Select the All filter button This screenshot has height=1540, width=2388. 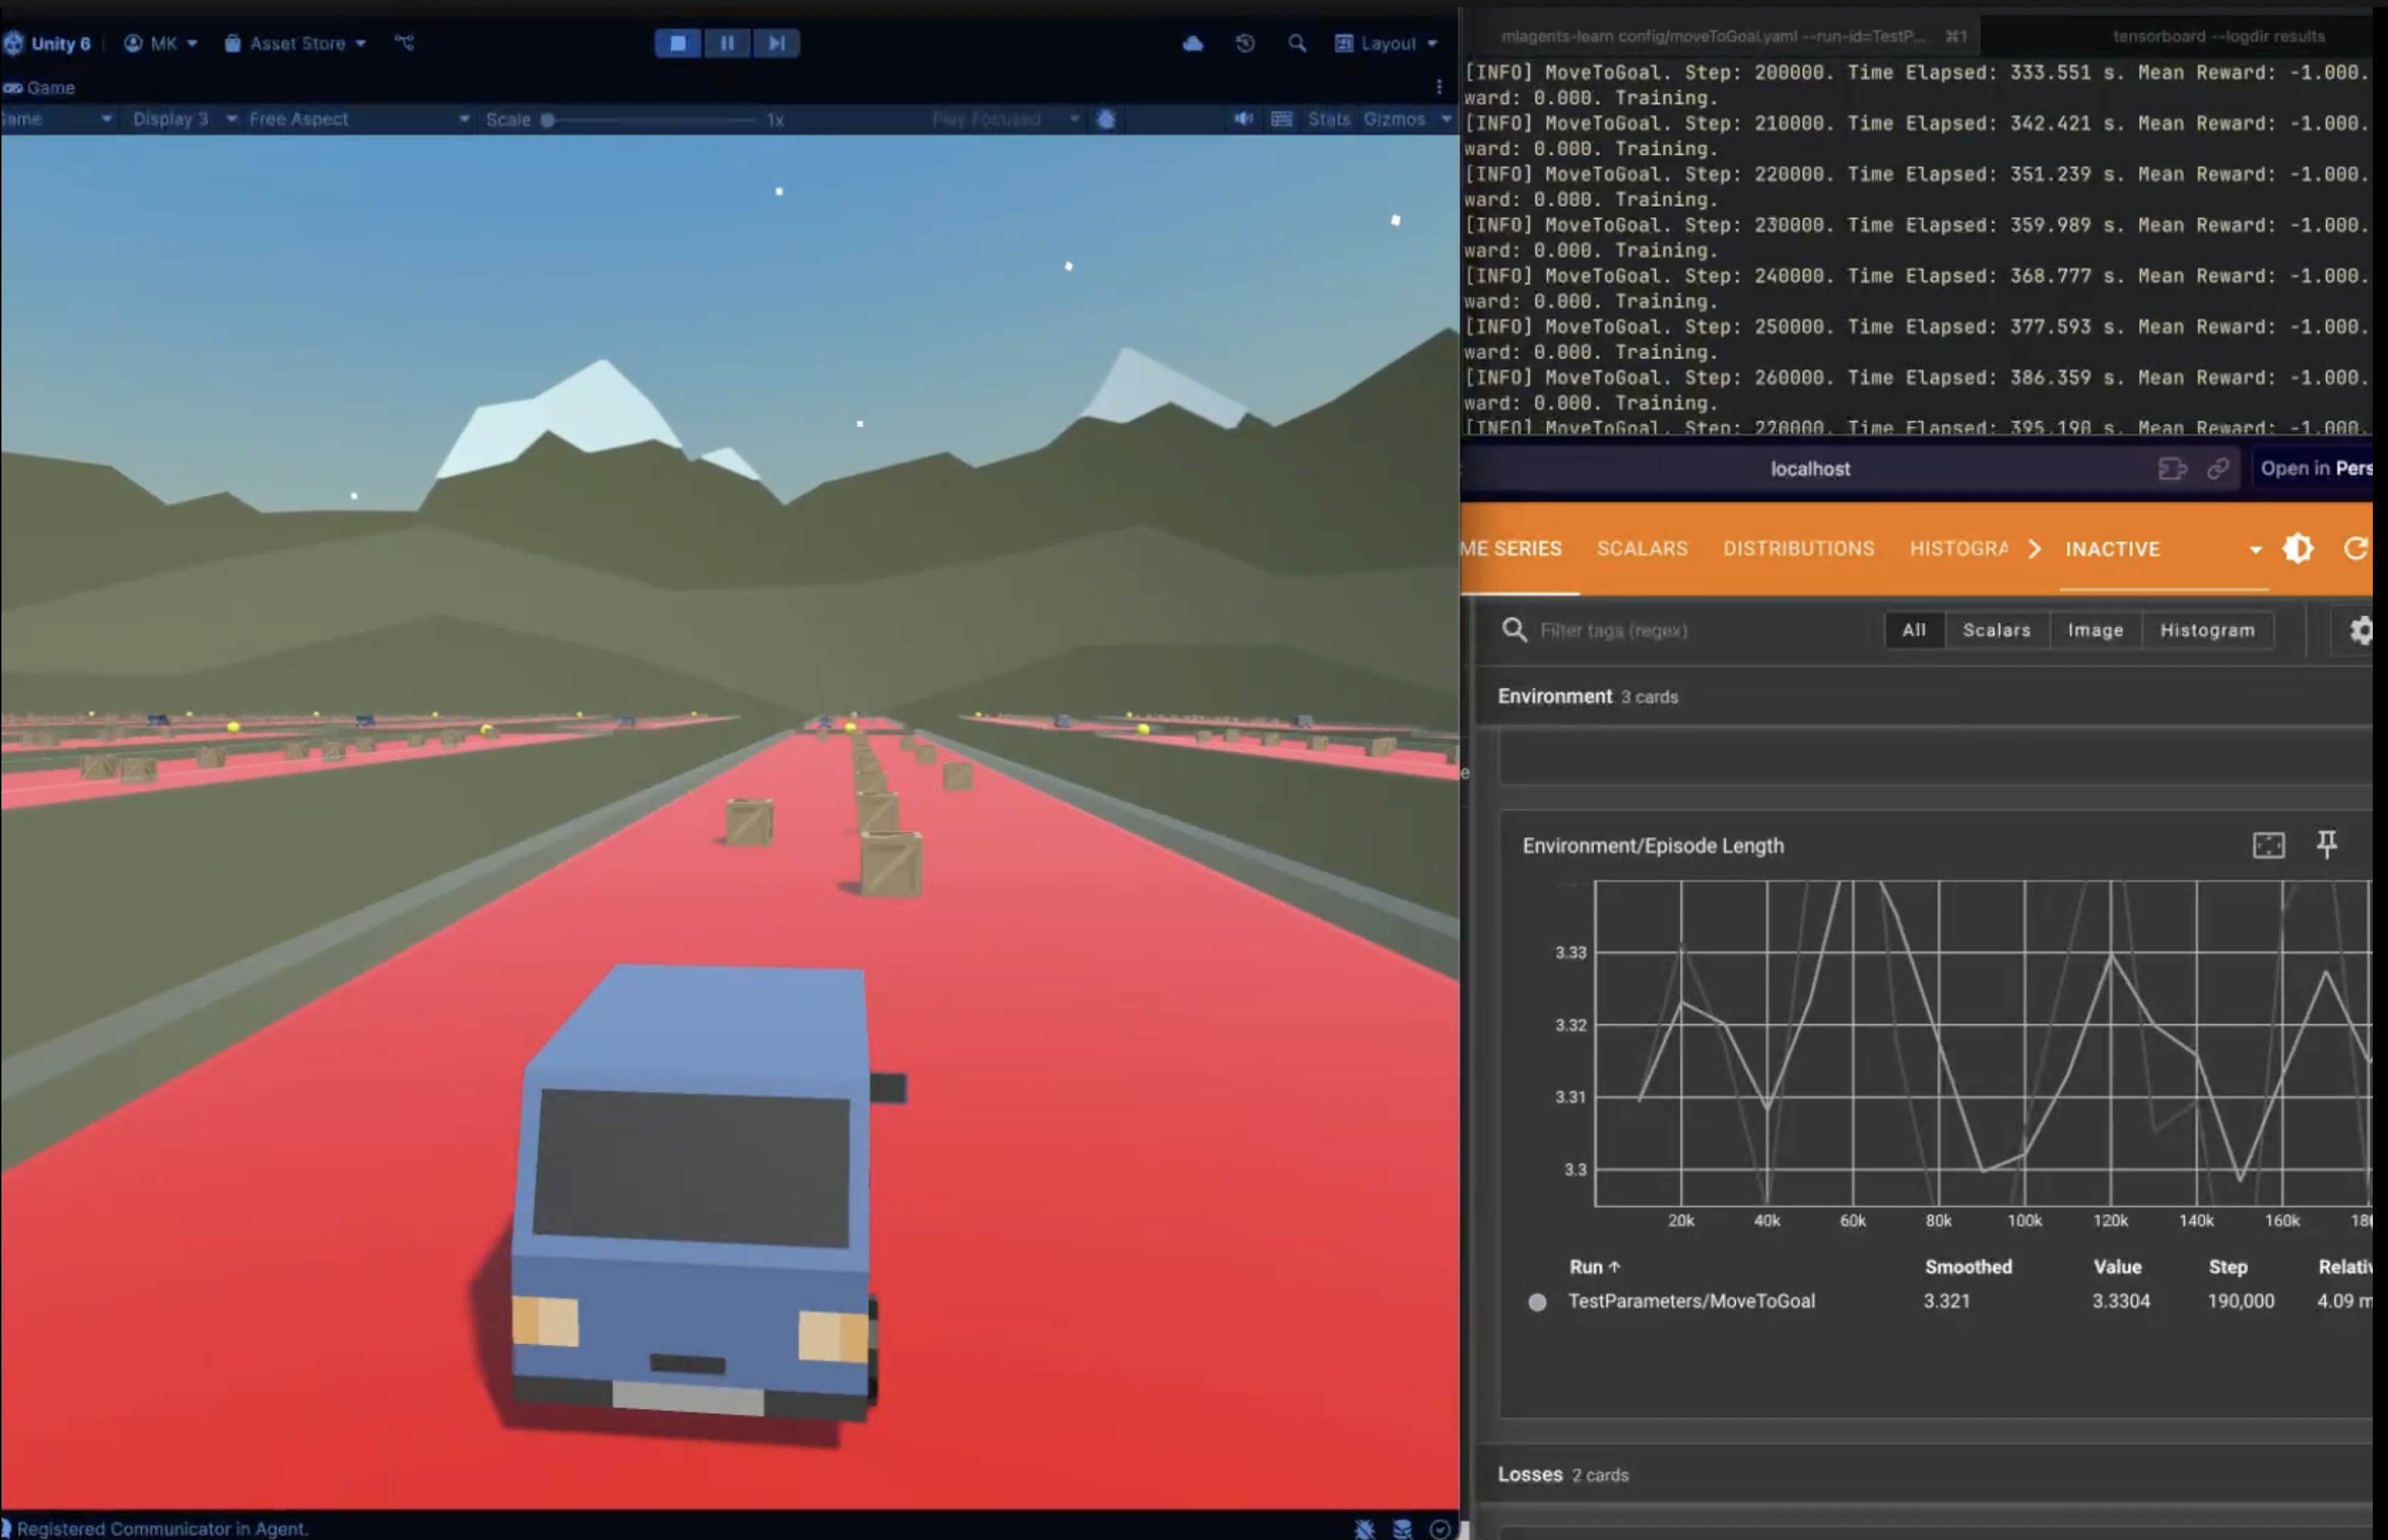(1913, 630)
